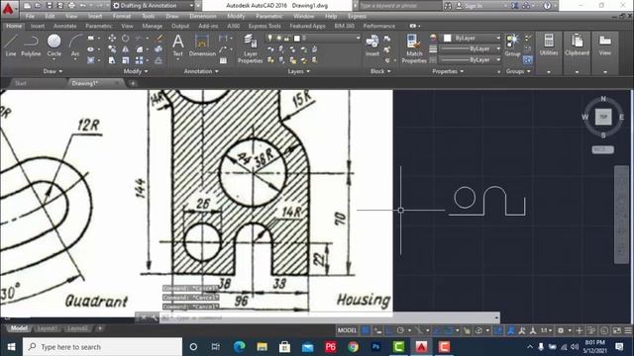
Task: Click in the command line input field
Action: [330, 317]
